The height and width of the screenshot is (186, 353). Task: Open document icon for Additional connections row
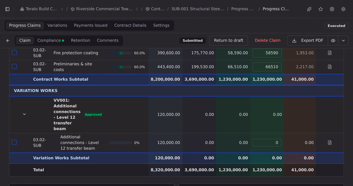point(330,143)
